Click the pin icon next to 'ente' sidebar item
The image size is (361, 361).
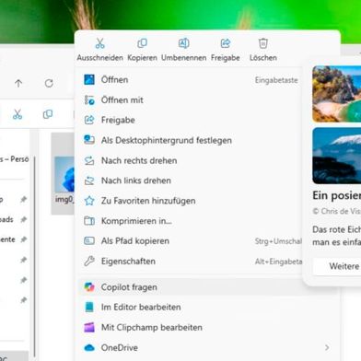pyautogui.click(x=24, y=239)
